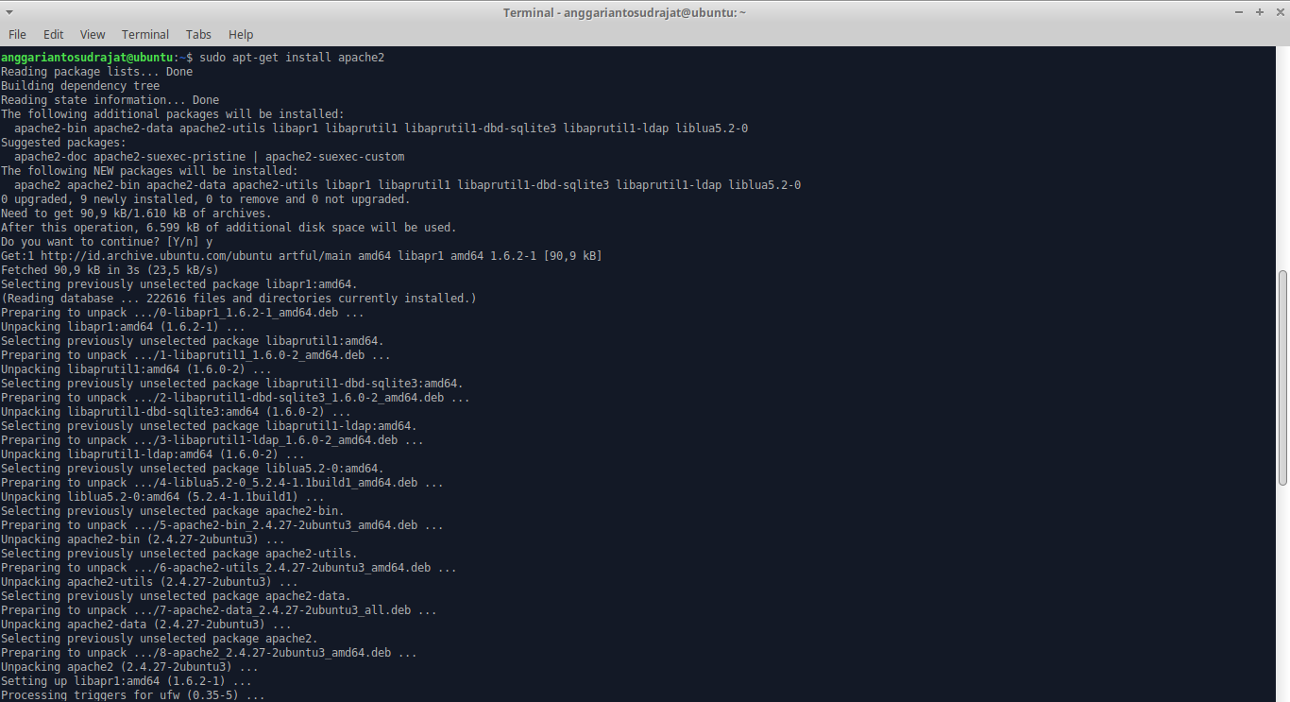Viewport: 1290px width, 702px height.
Task: Click 'Preparing to unpack .../3-libaprutil1-ldap_1.6.0-2_amd64.deb' line
Action: [x=212, y=440]
